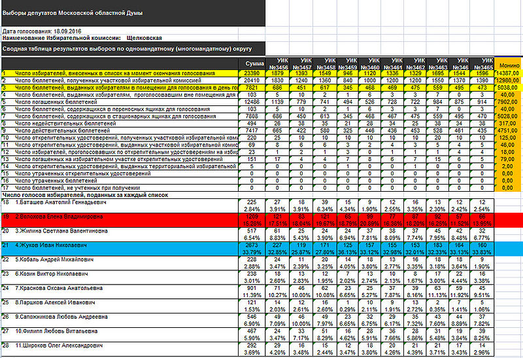Click the Монино total cell 14387,00

pos(509,73)
